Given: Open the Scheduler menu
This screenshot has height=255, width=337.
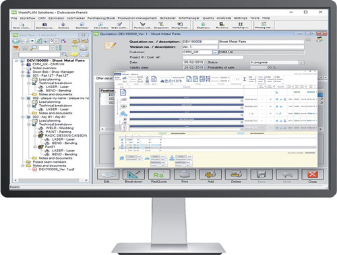Looking at the screenshot, I should pyautogui.click(x=168, y=18).
